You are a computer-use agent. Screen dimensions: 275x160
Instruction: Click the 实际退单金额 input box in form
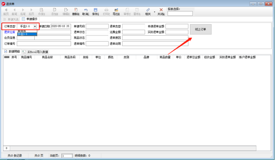pos(177,32)
